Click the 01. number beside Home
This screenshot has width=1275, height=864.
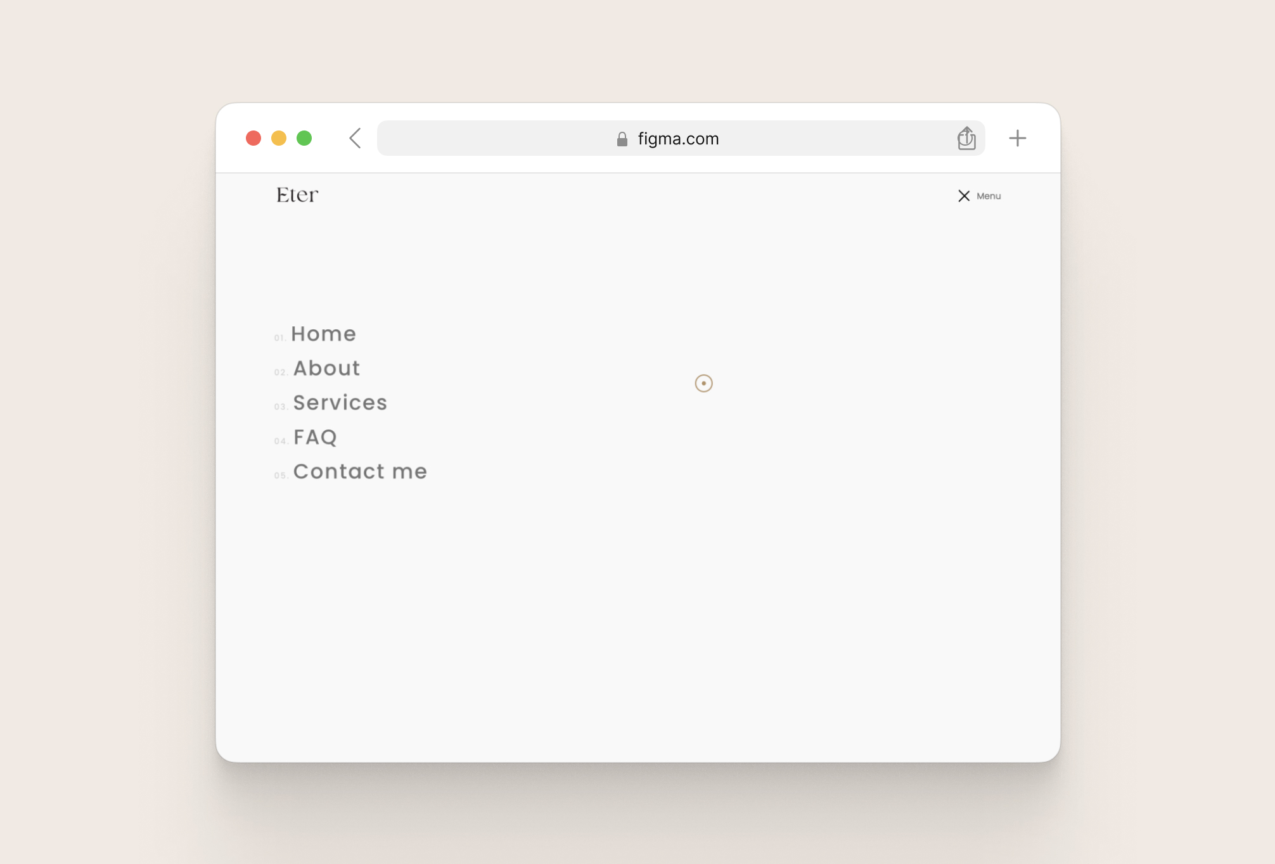click(x=279, y=338)
